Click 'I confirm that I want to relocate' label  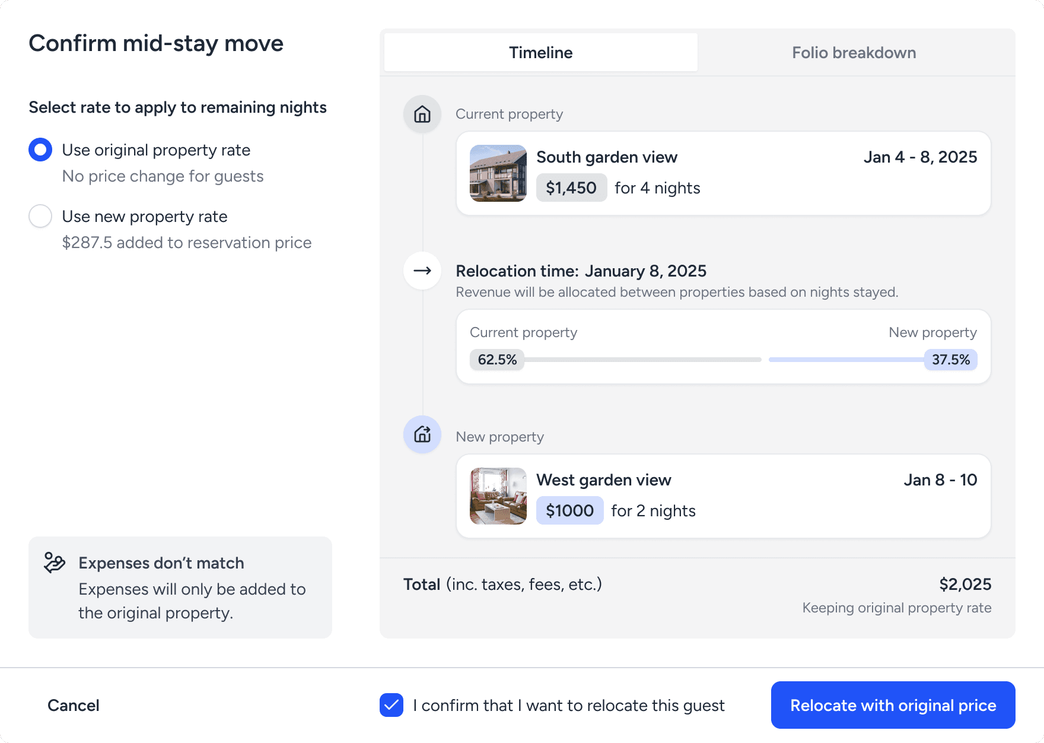569,705
